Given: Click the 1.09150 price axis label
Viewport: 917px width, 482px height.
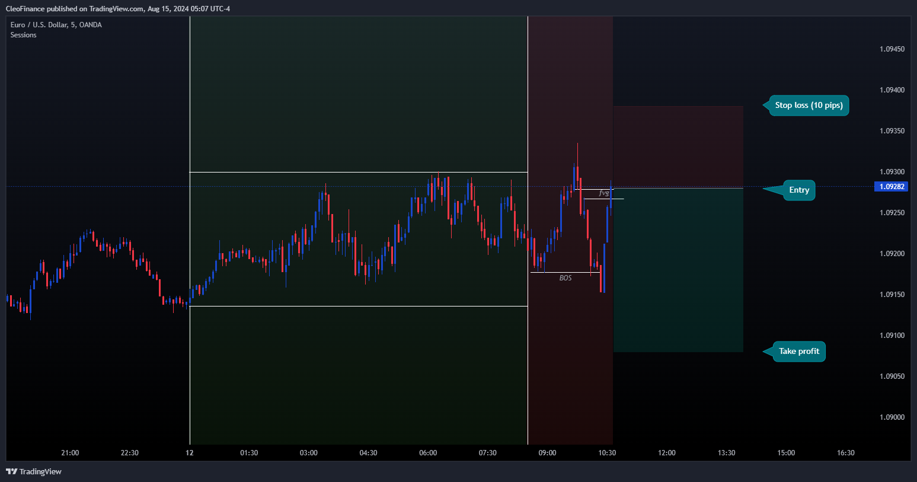Looking at the screenshot, I should pyautogui.click(x=892, y=295).
